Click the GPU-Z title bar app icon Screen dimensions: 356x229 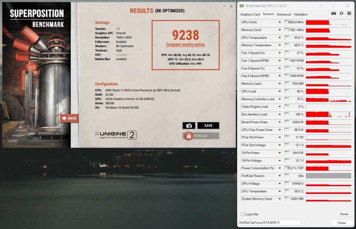242,6
